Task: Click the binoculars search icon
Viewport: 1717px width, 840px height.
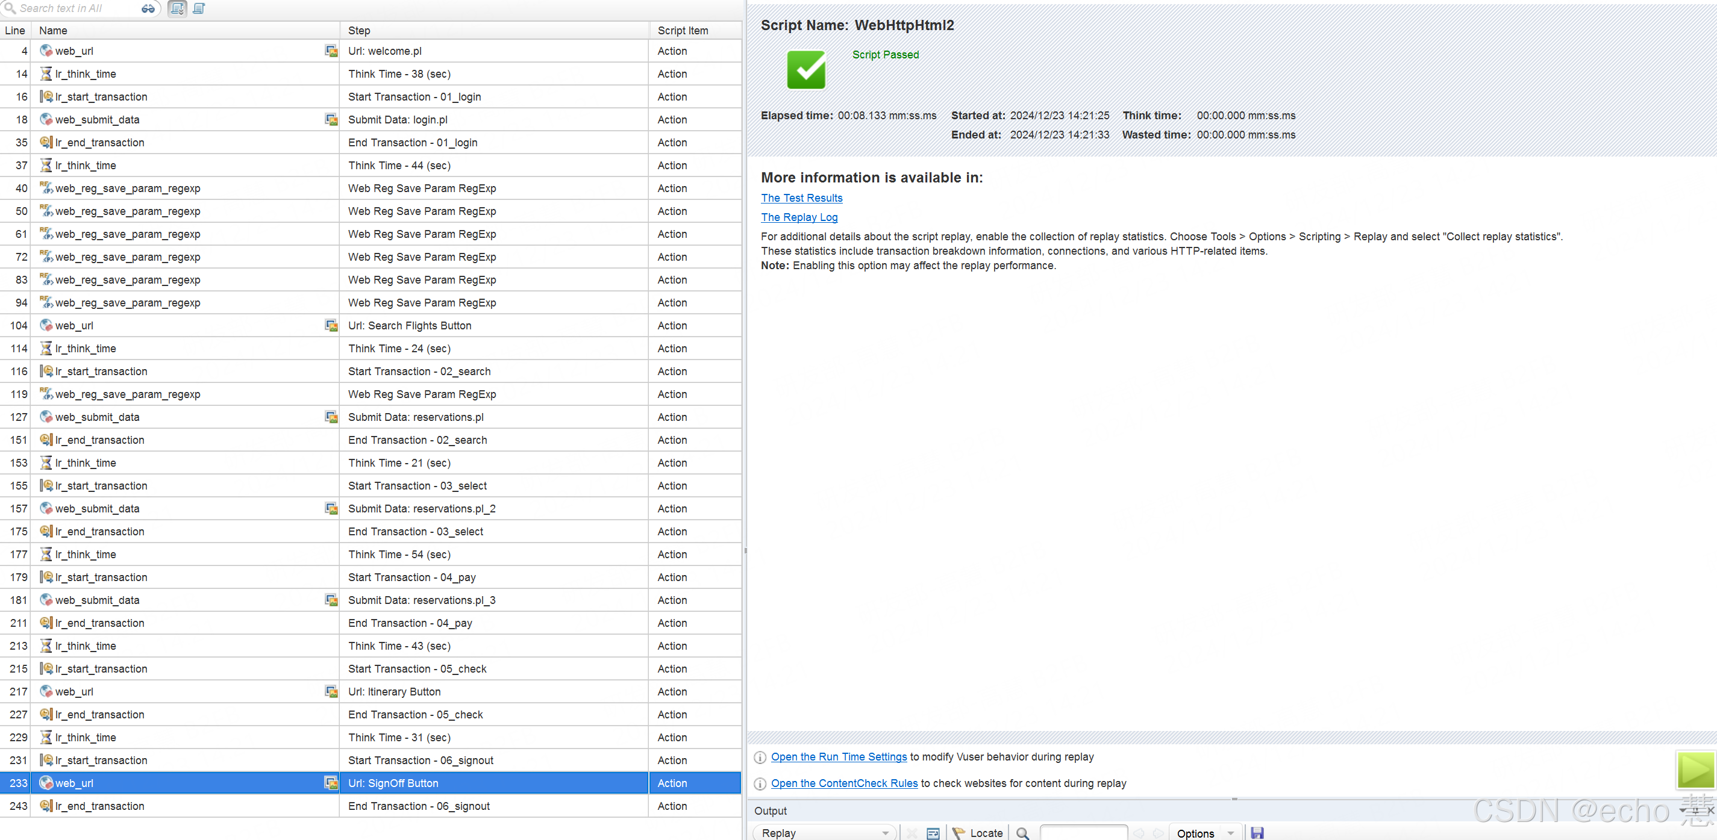Action: pos(148,8)
